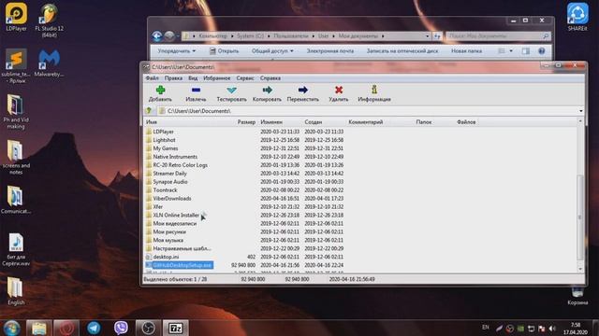Sort 7-Zip list by Размер column
Viewport: 599px width, 336px height.
coord(245,122)
